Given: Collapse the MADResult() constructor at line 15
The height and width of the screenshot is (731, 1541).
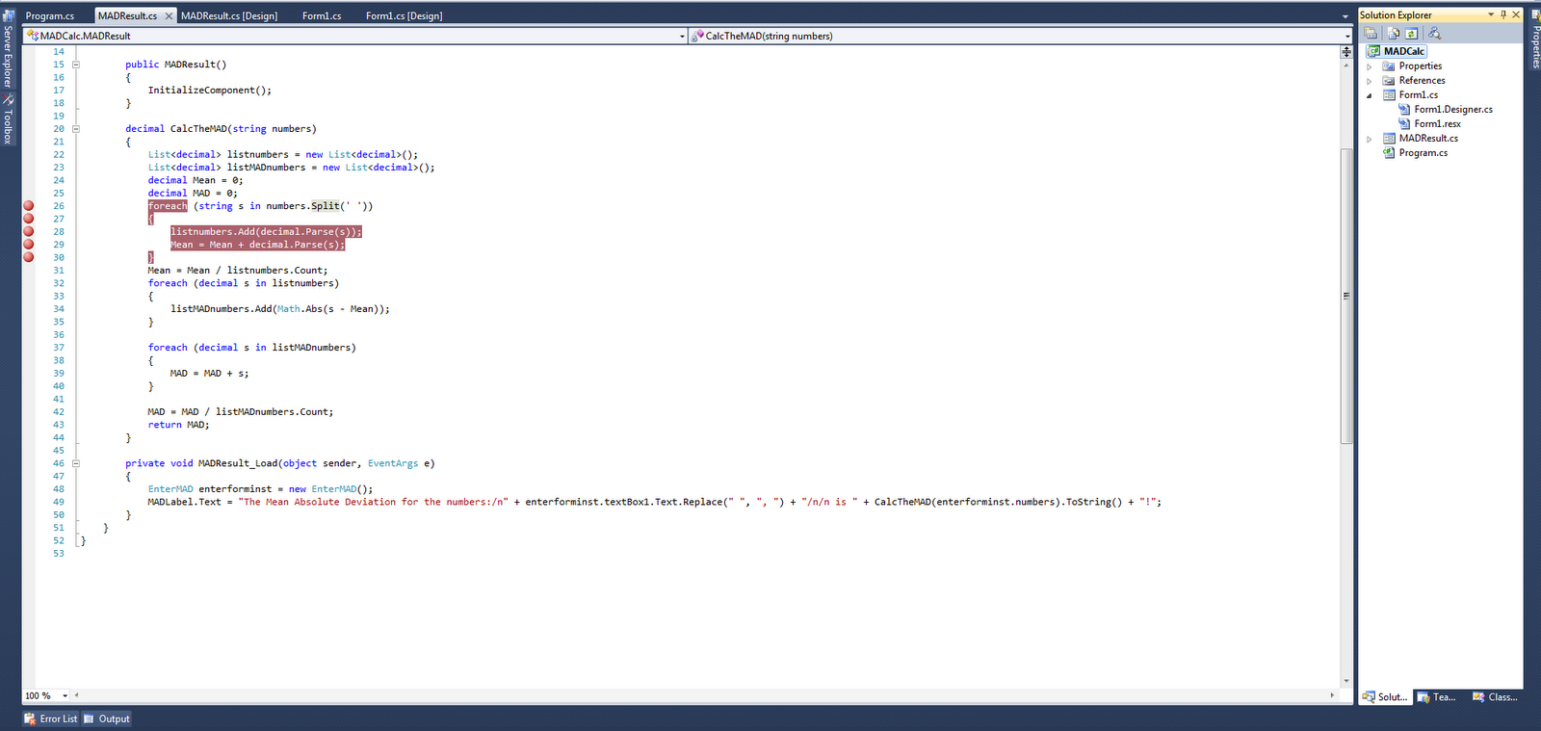Looking at the screenshot, I should [76, 65].
